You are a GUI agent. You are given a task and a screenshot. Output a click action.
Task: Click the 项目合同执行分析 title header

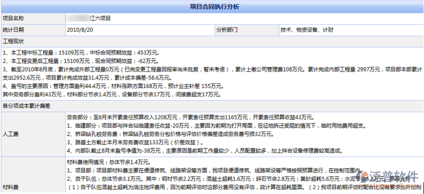(212, 7)
